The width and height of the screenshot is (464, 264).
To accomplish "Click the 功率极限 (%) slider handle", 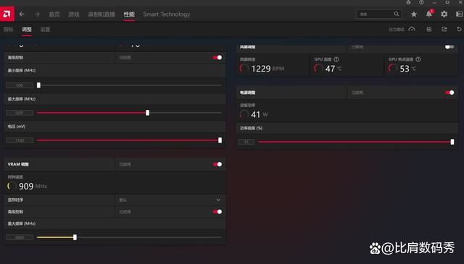I will tap(452, 142).
